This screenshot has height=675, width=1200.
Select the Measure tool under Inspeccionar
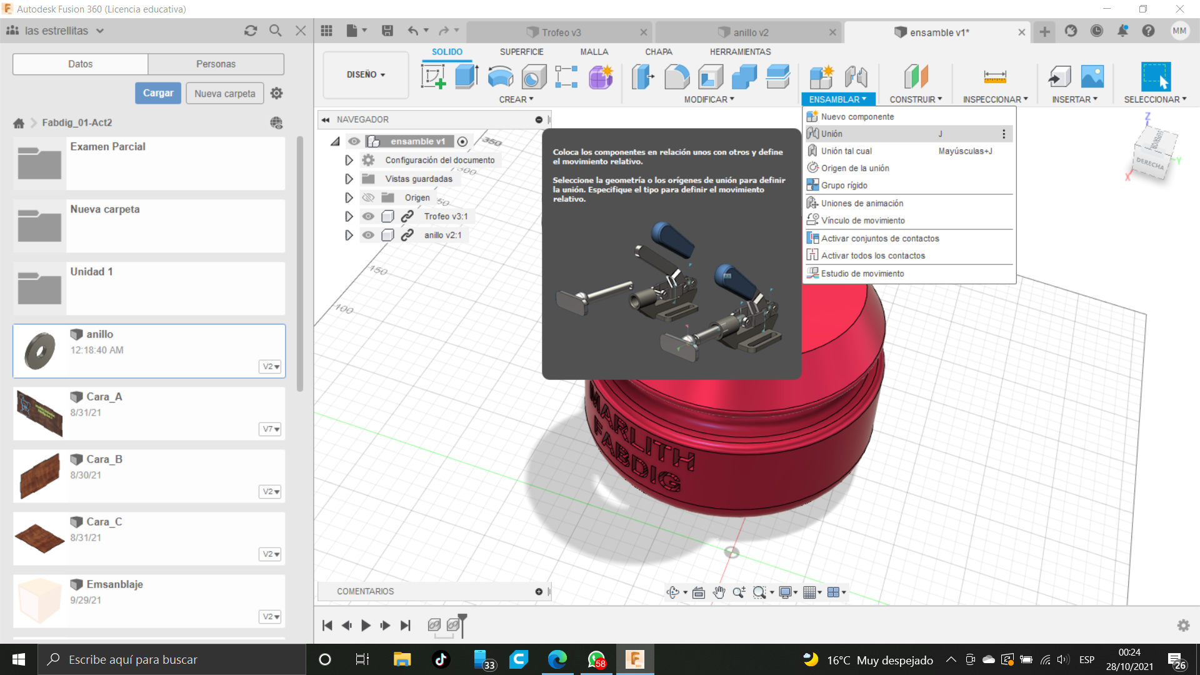click(994, 77)
